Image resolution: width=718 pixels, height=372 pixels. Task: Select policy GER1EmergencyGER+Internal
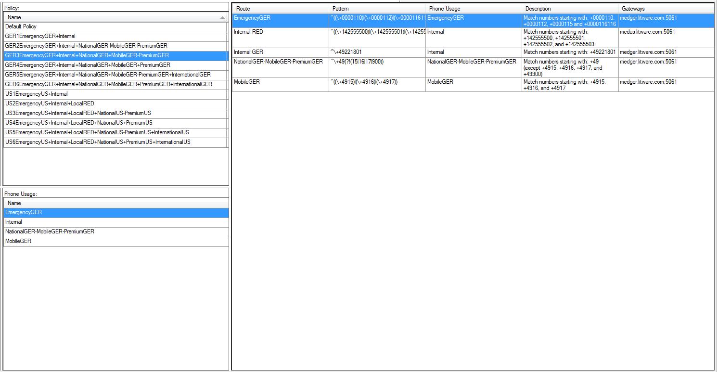tap(115, 37)
